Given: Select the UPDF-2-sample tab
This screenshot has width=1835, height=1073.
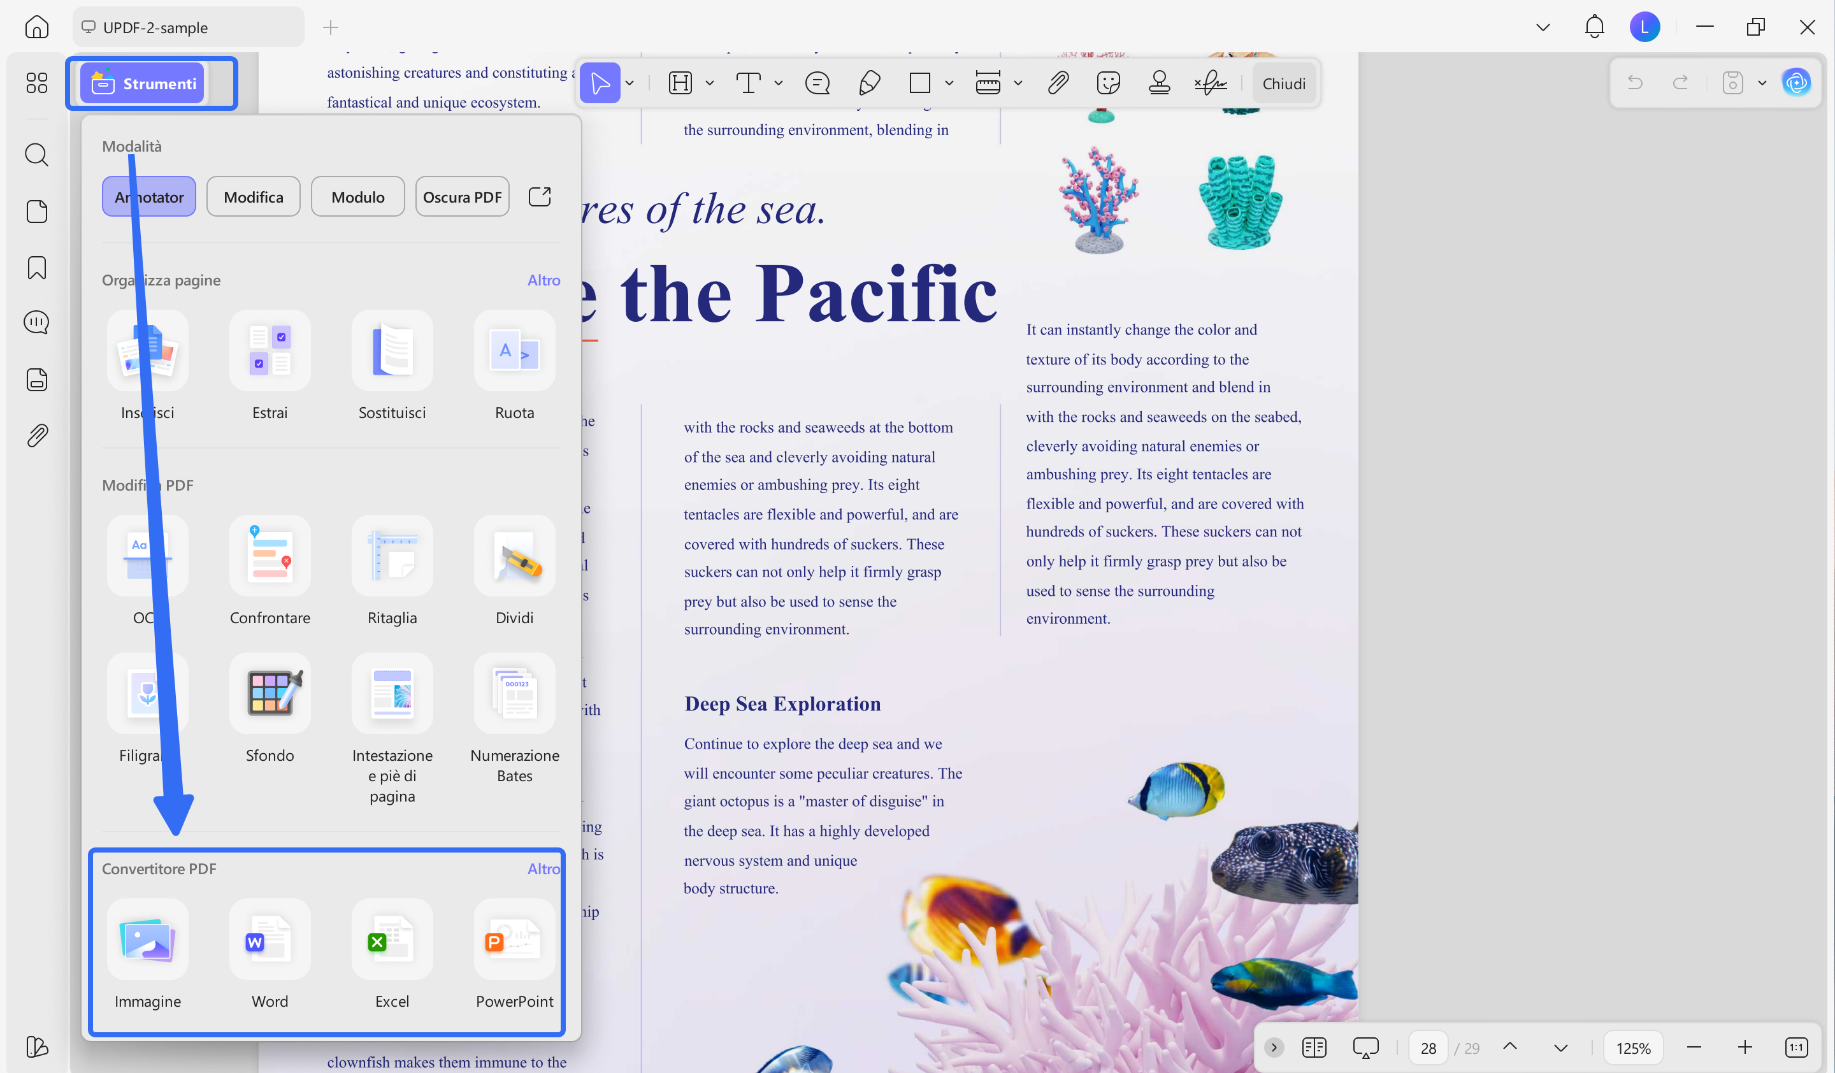Looking at the screenshot, I should [189, 27].
